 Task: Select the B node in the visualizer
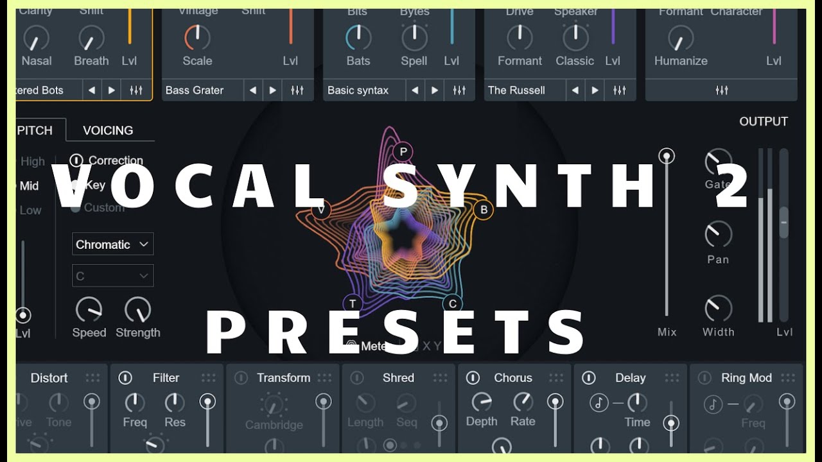coord(484,209)
